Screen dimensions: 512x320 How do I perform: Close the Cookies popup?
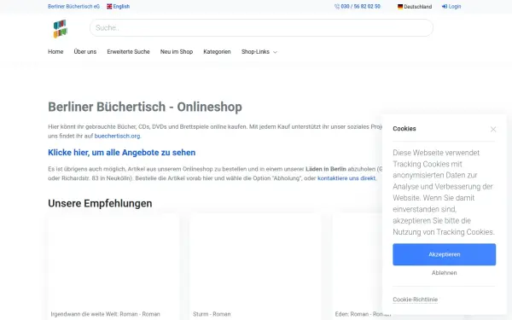click(493, 130)
